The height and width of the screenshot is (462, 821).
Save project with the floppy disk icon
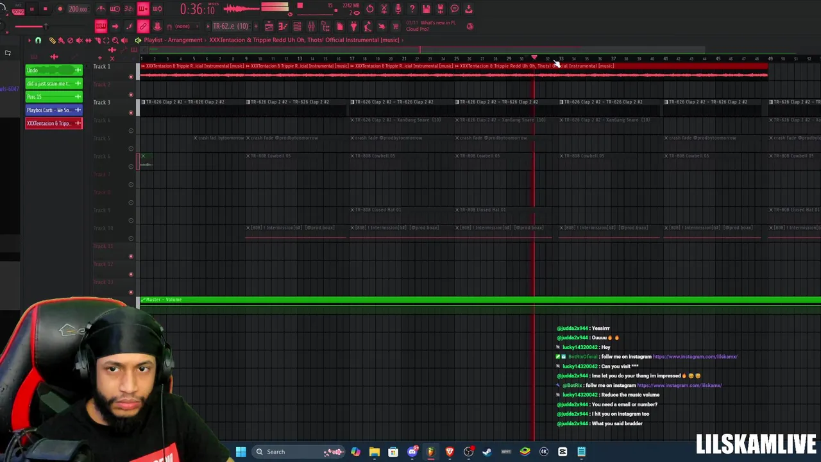click(426, 9)
